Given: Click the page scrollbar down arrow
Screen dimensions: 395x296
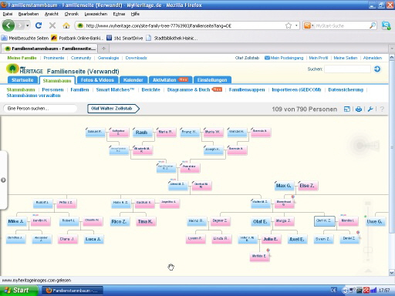Looking at the screenshot, I should (392, 273).
